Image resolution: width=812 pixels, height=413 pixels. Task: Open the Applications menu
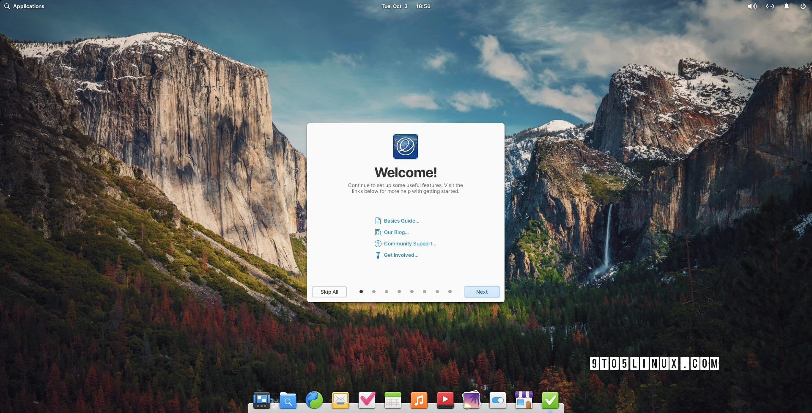click(x=24, y=6)
